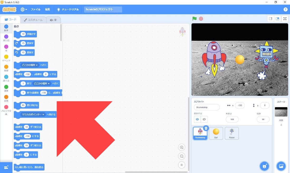Select the Ball sprite thumbnail

coord(216,133)
